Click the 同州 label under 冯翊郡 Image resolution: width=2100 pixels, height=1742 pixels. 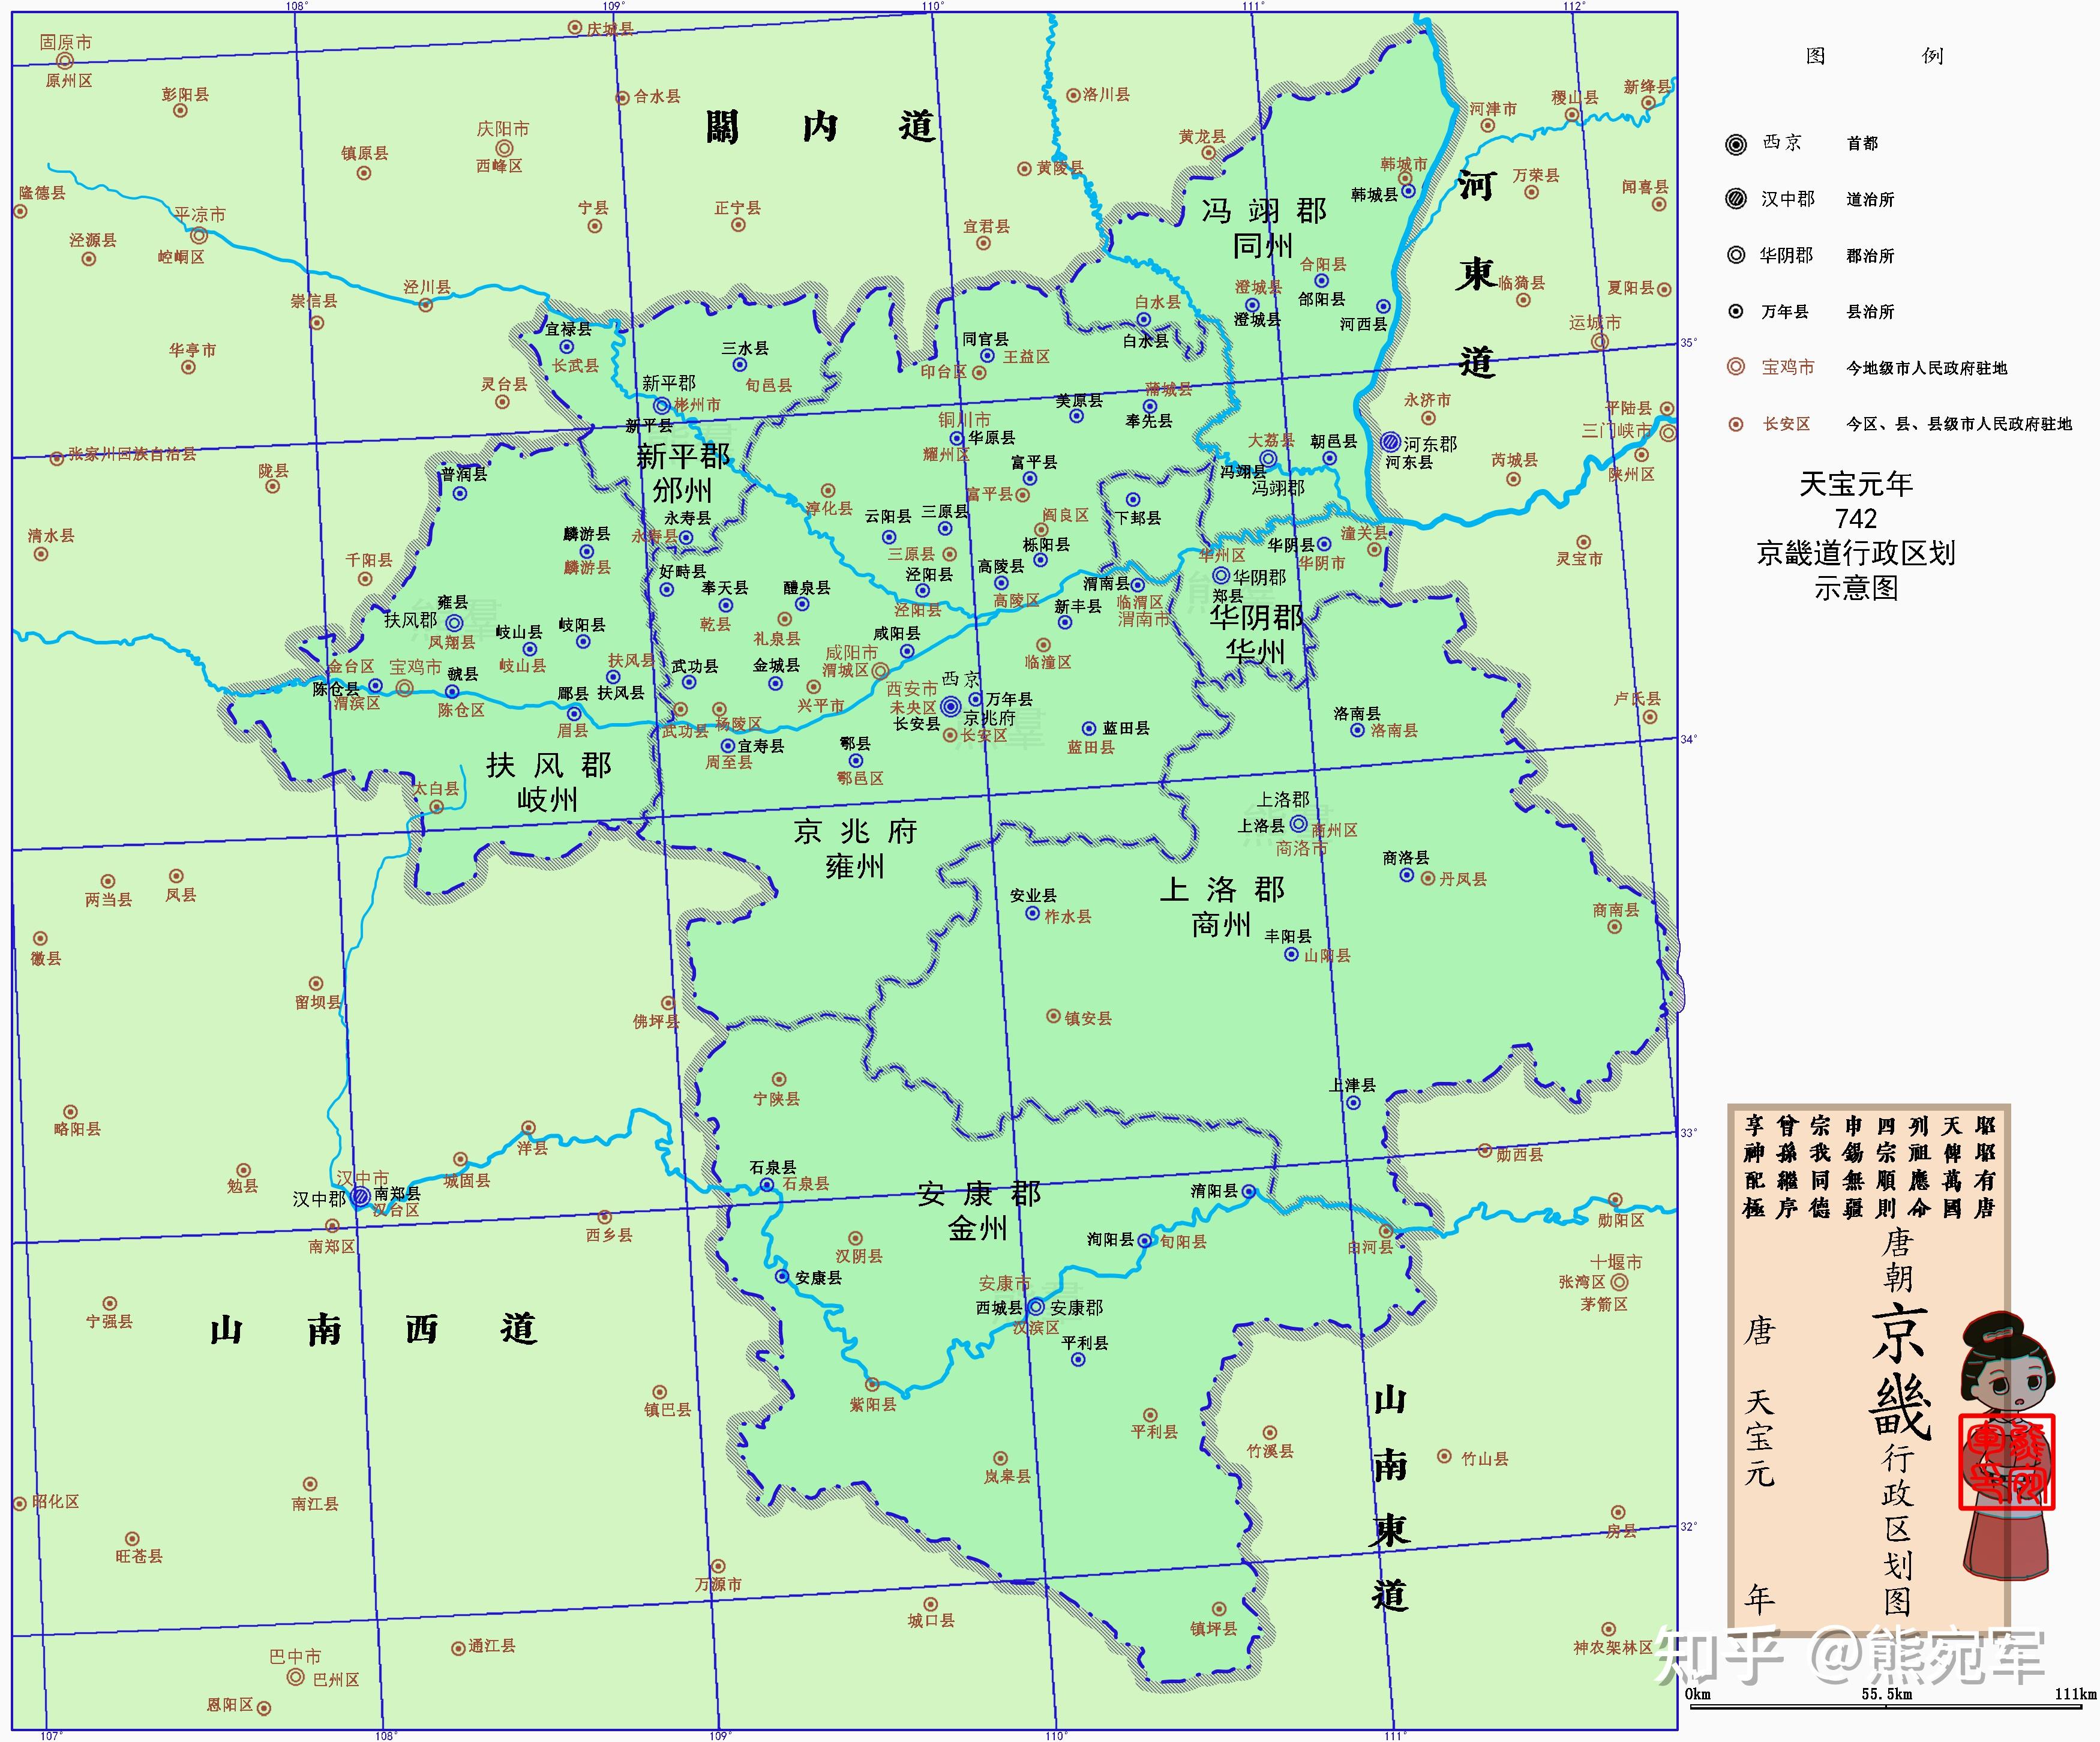tap(1262, 245)
